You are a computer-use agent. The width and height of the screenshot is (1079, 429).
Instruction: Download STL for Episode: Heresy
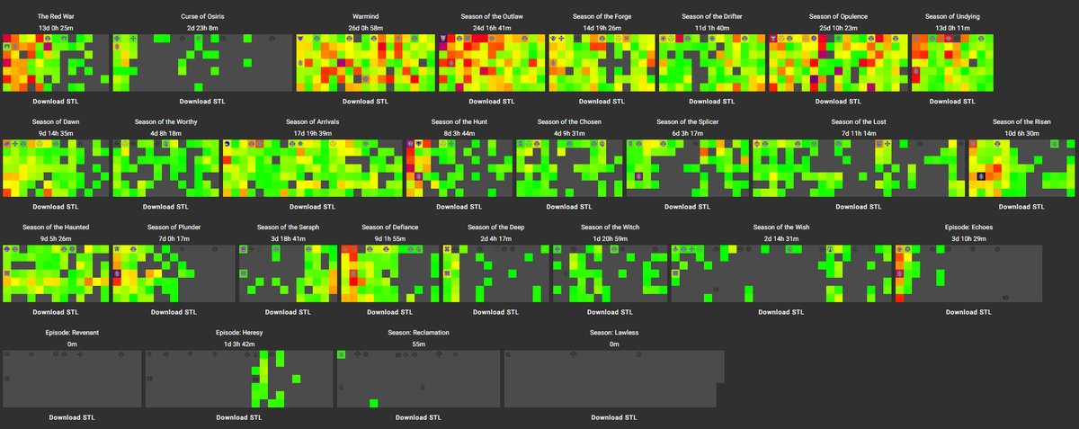[239, 417]
